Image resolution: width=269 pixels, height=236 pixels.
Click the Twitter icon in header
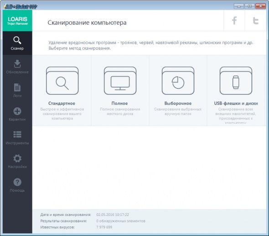point(256,21)
